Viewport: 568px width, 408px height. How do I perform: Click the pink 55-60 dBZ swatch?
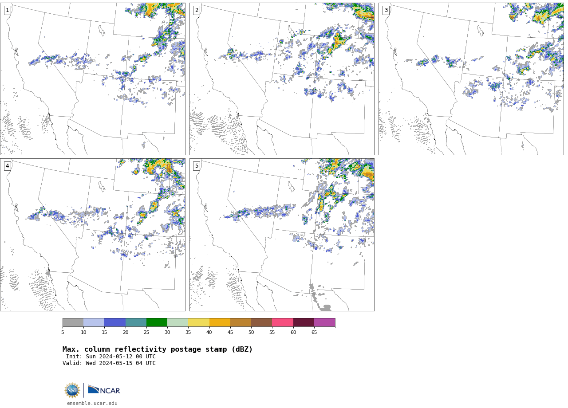point(283,322)
